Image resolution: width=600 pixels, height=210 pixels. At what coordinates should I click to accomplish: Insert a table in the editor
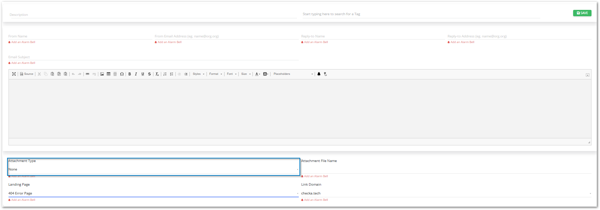(x=109, y=74)
